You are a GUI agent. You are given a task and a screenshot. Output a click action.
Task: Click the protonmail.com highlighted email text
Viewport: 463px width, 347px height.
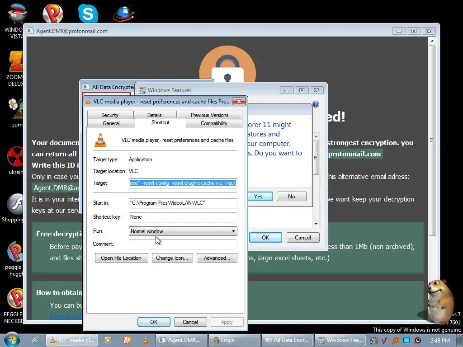(355, 154)
